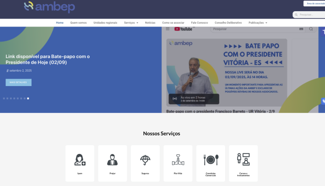
Task: Select the last slider pagination dot
Action: coord(28,99)
